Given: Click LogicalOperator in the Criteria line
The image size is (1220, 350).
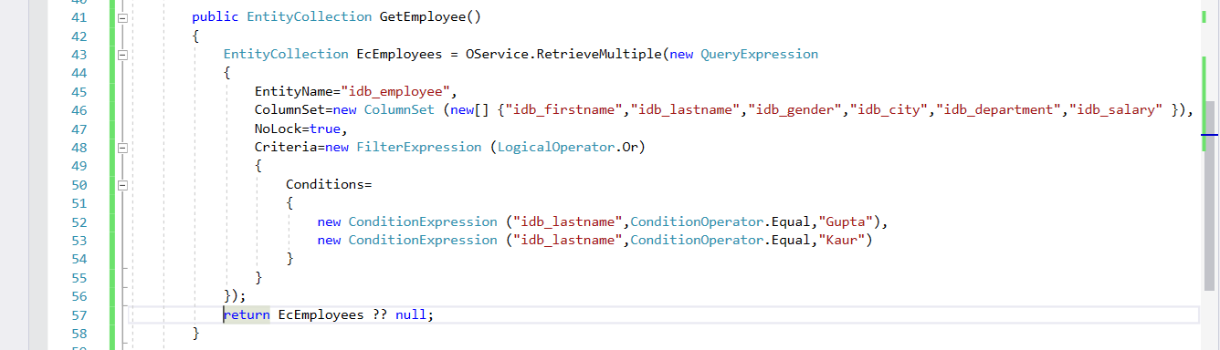Looking at the screenshot, I should pos(555,148).
